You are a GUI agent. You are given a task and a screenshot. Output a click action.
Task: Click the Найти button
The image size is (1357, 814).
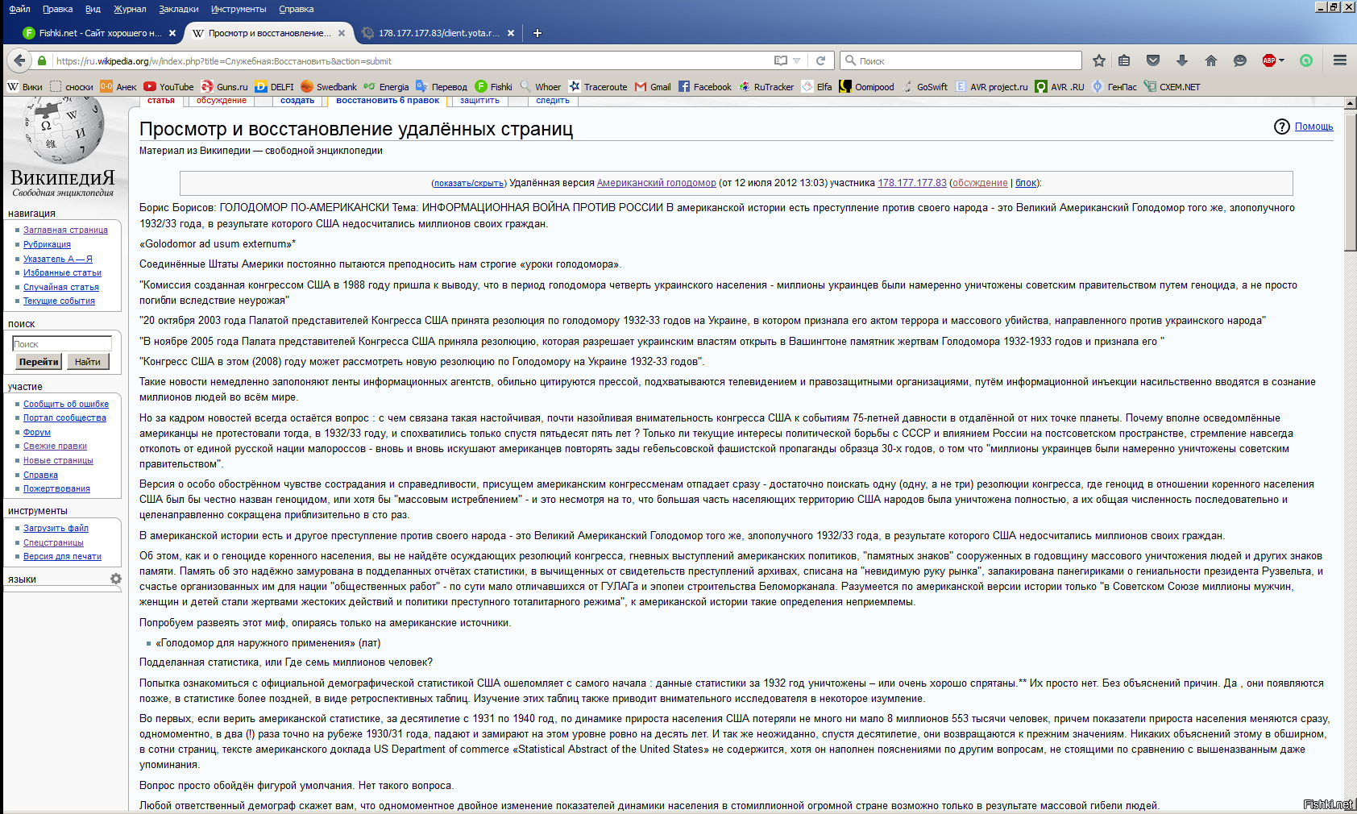(87, 362)
